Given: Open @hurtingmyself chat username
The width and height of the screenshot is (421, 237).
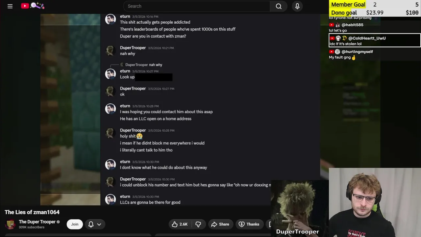Looking at the screenshot, I should (357, 52).
